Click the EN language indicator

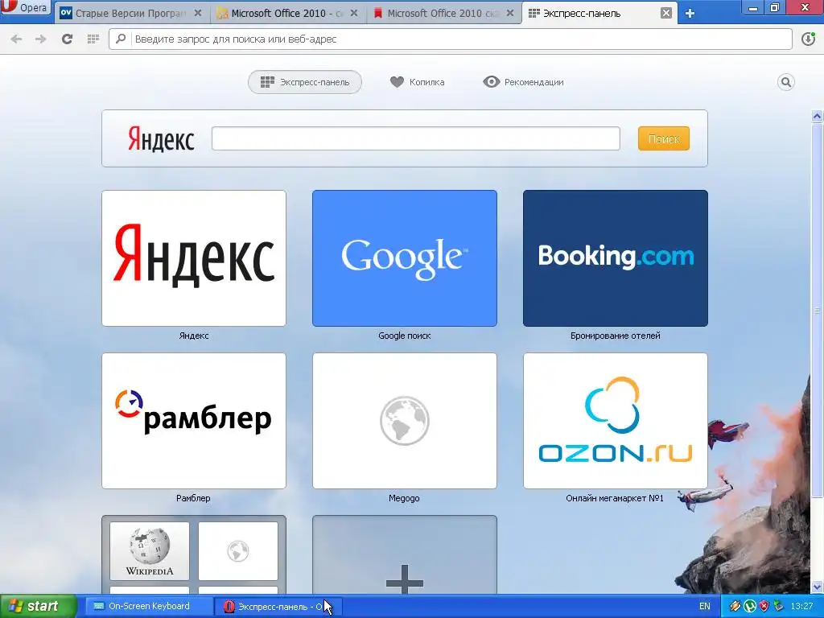(705, 607)
